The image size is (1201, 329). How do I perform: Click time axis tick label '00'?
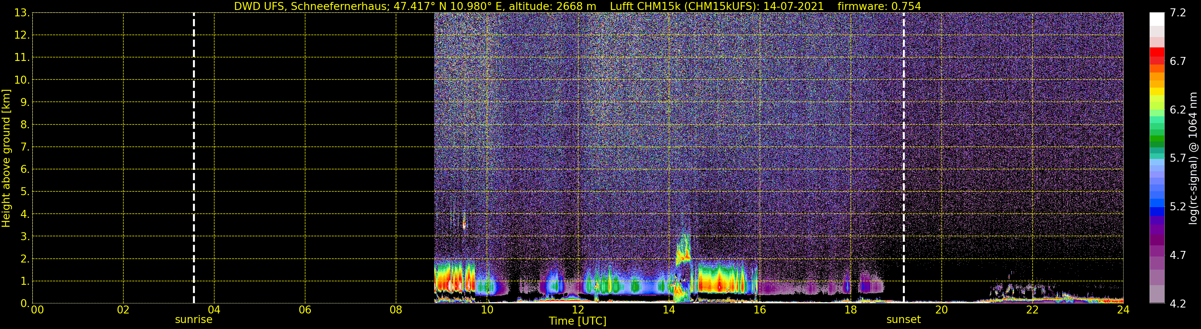(37, 310)
